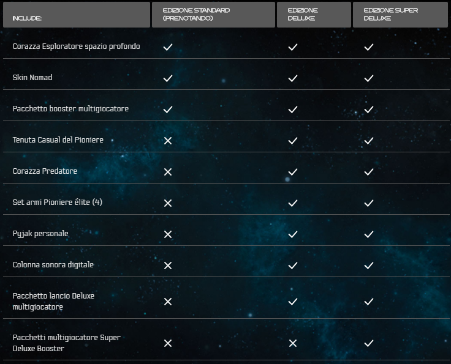Screen dimensions: 451x364
Task: Click Super Deluxe checkmark for Pyjak personale
Action: coord(368,234)
